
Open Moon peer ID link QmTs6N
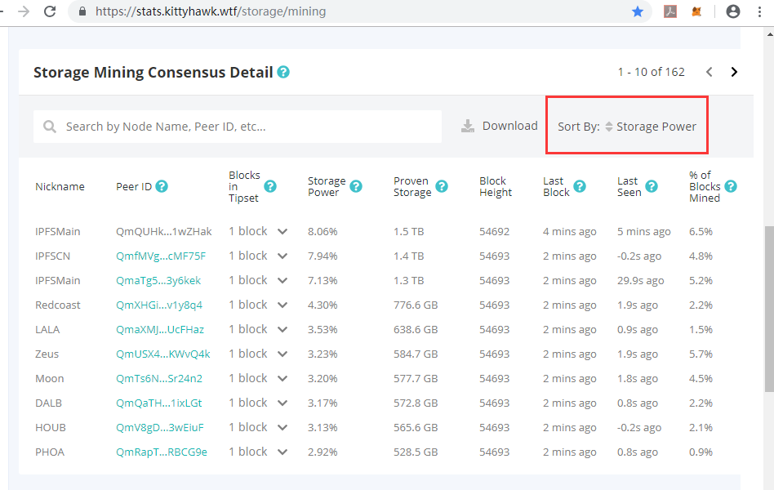coord(159,378)
